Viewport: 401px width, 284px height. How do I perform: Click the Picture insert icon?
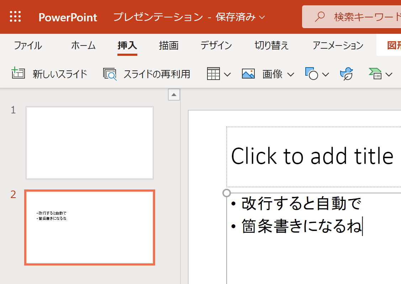(248, 74)
